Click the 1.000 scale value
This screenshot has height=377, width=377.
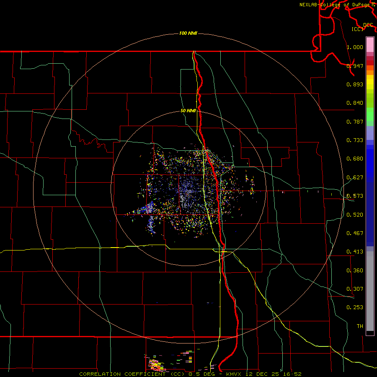point(355,47)
